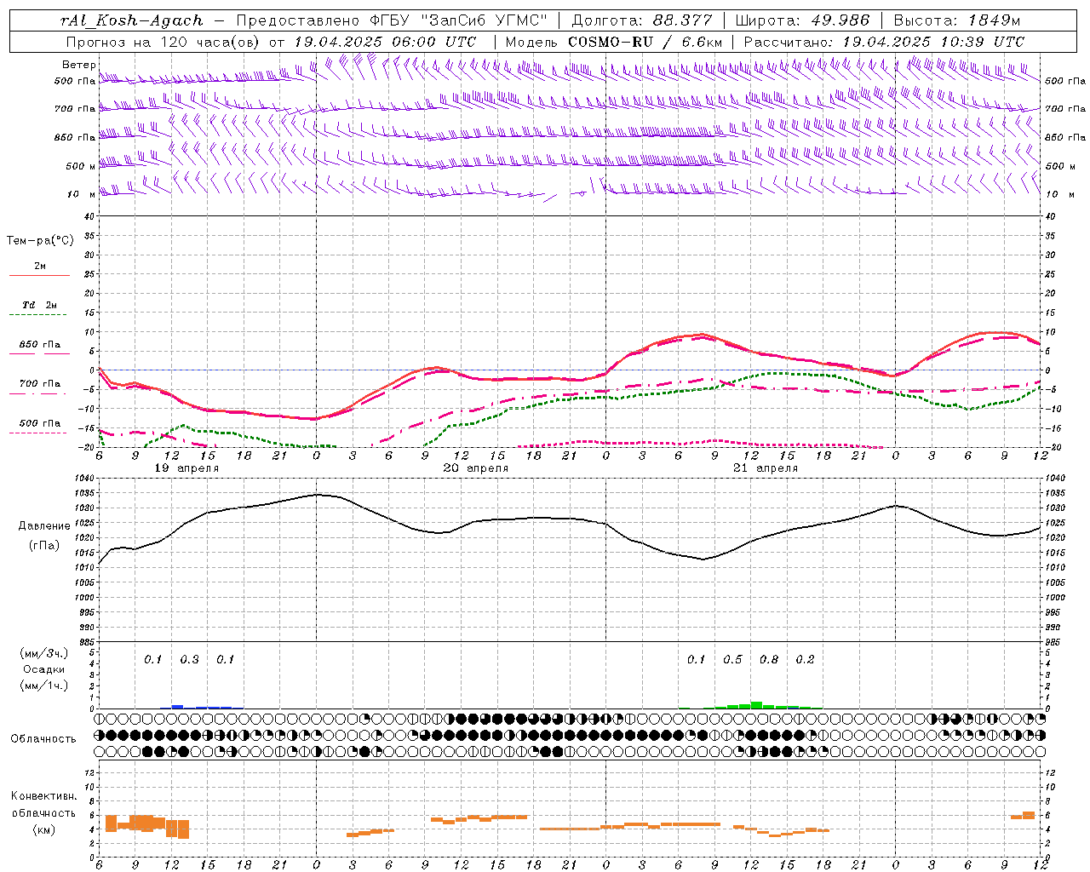Click the precipitation amount "0.8"
This screenshot has width=1090, height=872.
pyautogui.click(x=769, y=660)
